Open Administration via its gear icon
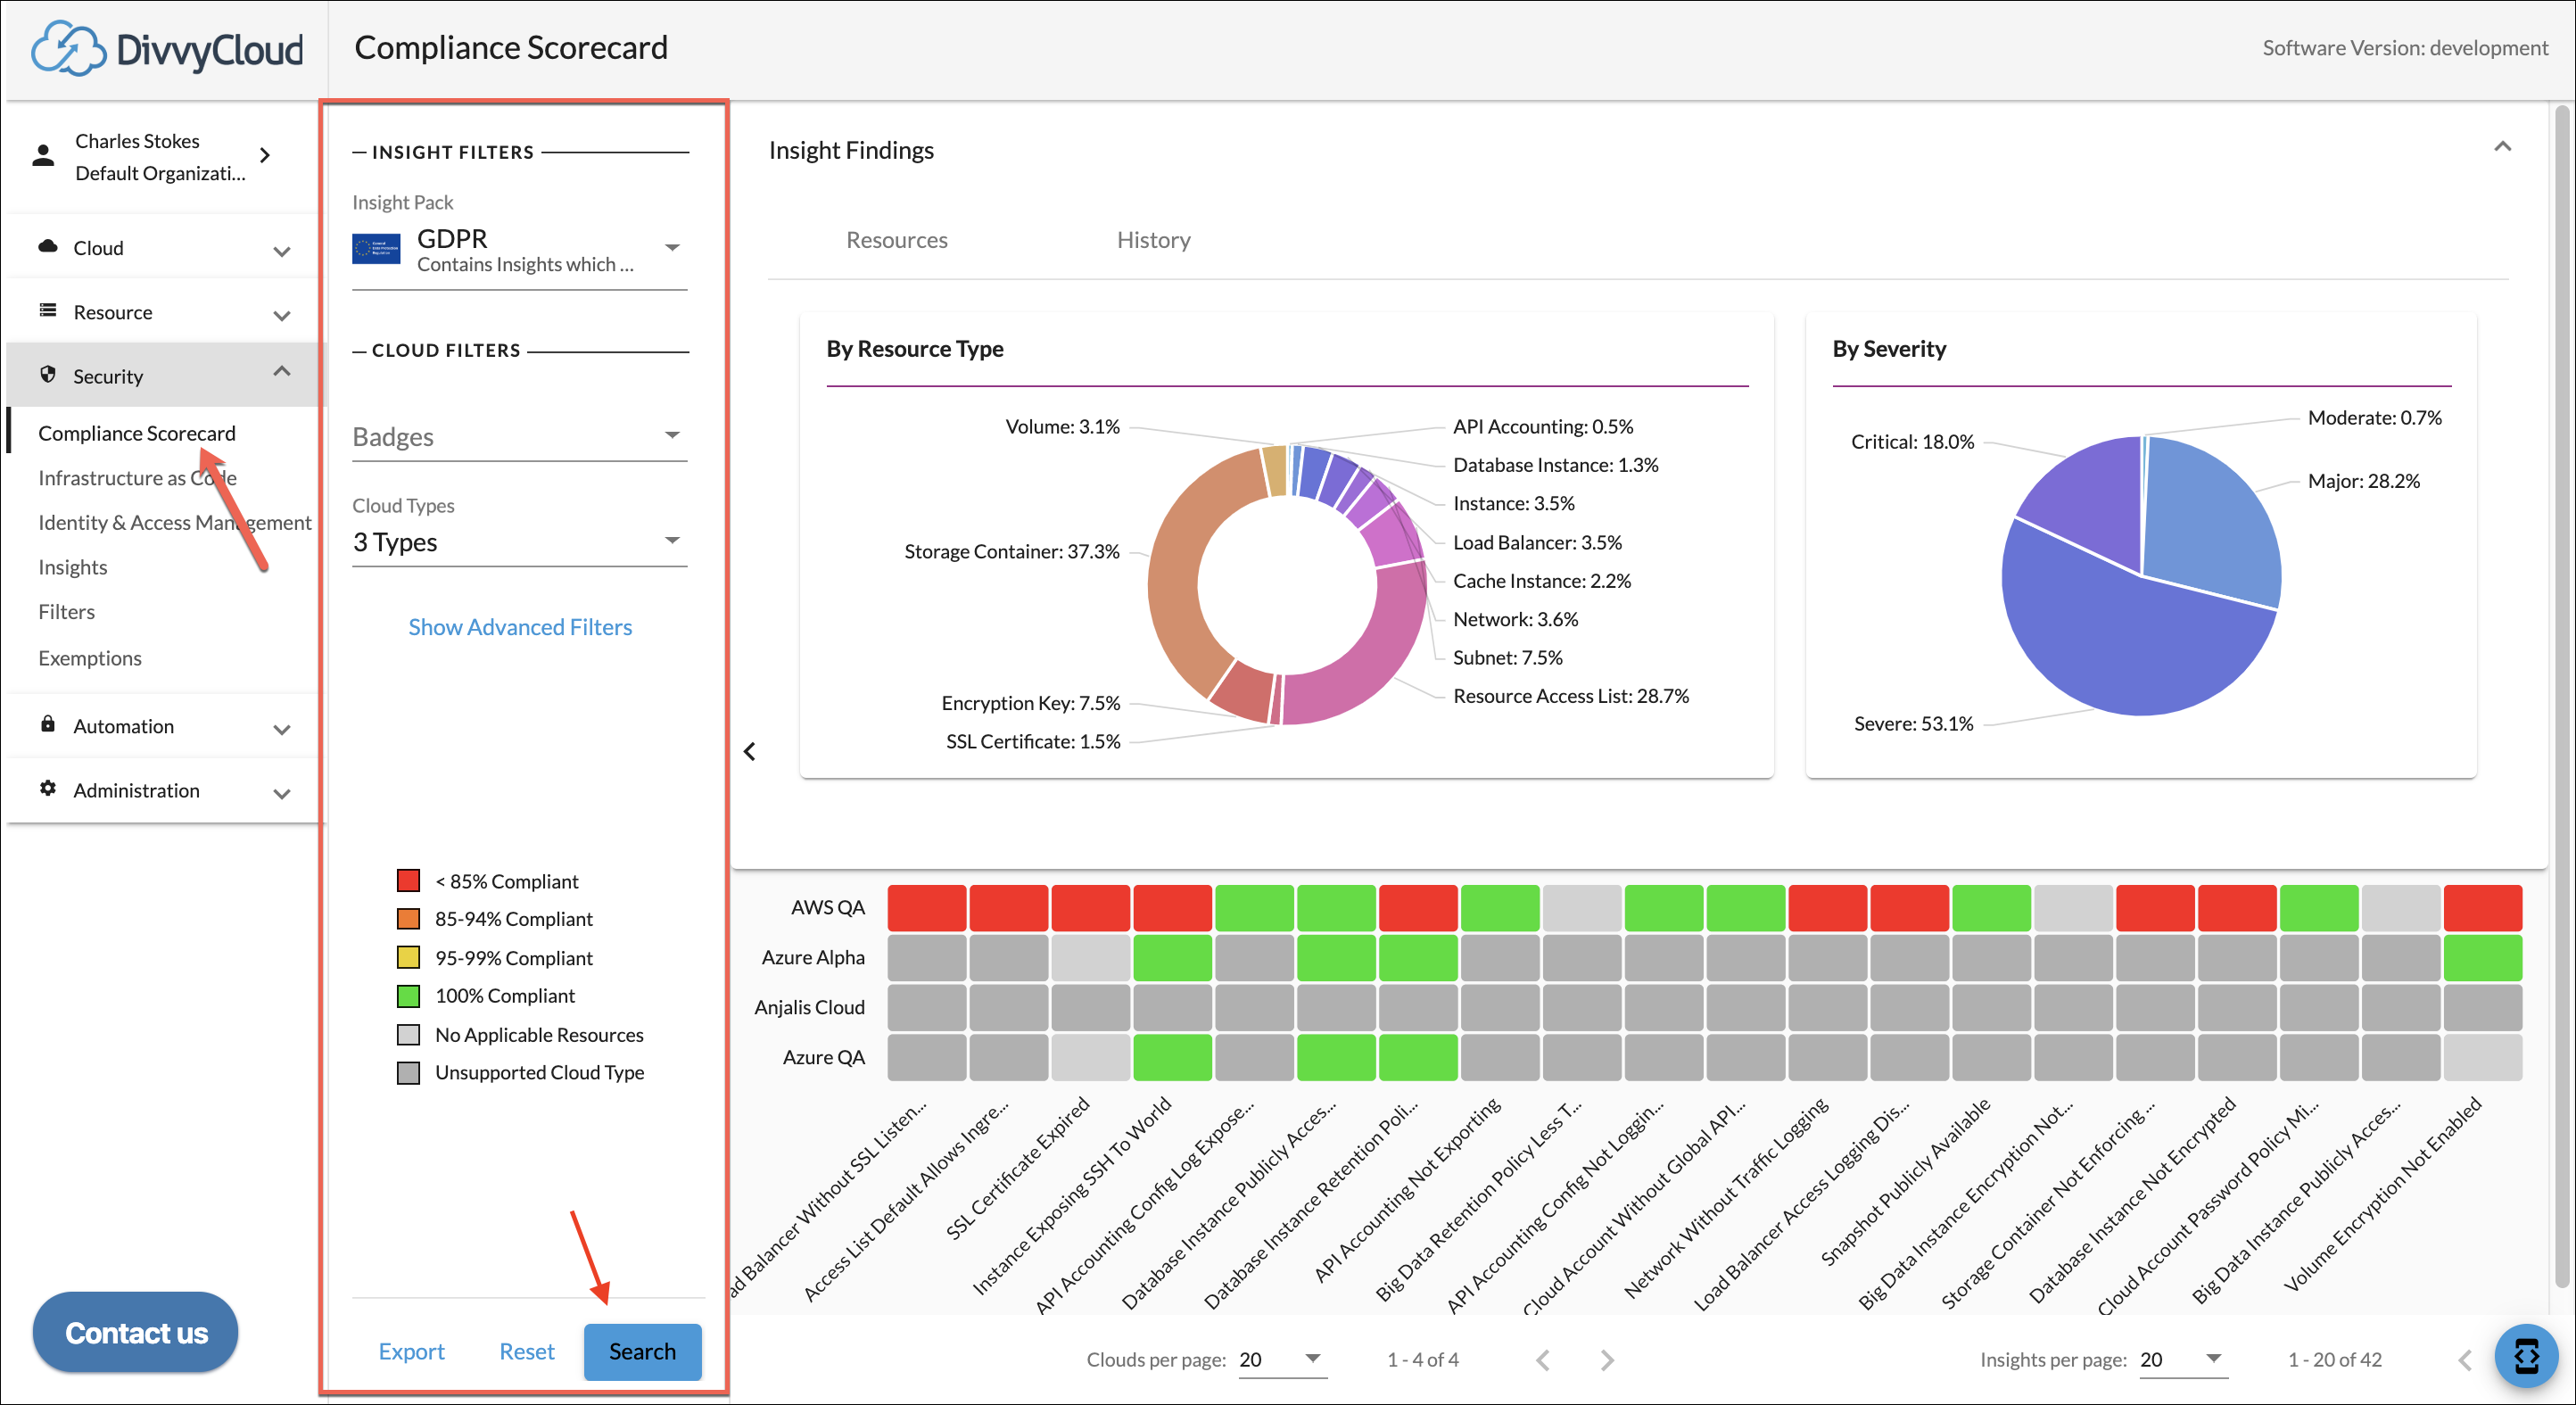Viewport: 2576px width, 1405px height. [x=48, y=789]
